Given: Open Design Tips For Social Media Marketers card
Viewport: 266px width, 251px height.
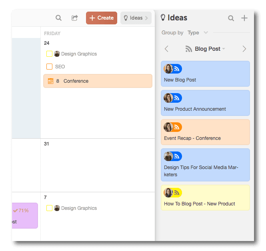Looking at the screenshot, I should click(x=205, y=165).
